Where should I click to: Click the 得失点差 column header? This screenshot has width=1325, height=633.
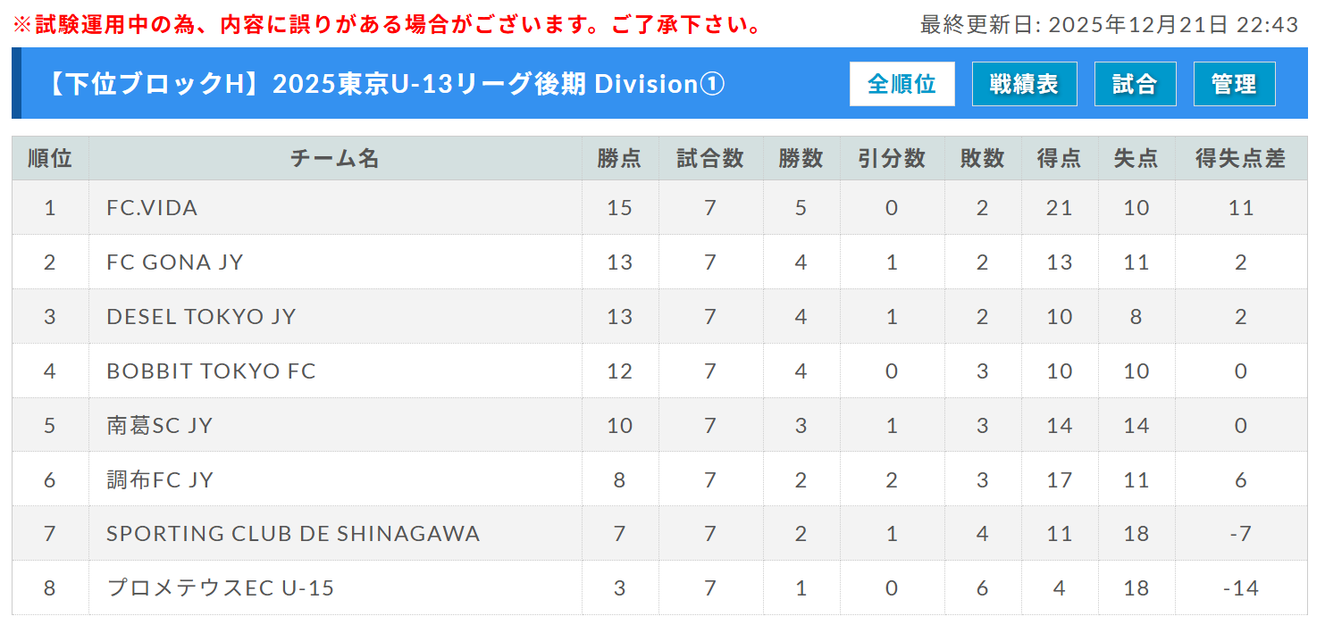coord(1240,159)
